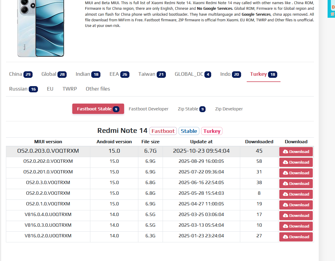The width and height of the screenshot is (335, 261).
Task: Download OS2.0.202.0.VOQTRXM firmware
Action: point(296,162)
